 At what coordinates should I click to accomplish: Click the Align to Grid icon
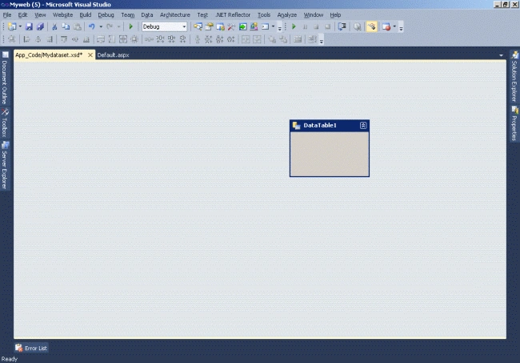point(12,39)
